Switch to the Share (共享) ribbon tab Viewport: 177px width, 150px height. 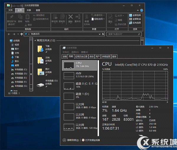(x=29, y=10)
